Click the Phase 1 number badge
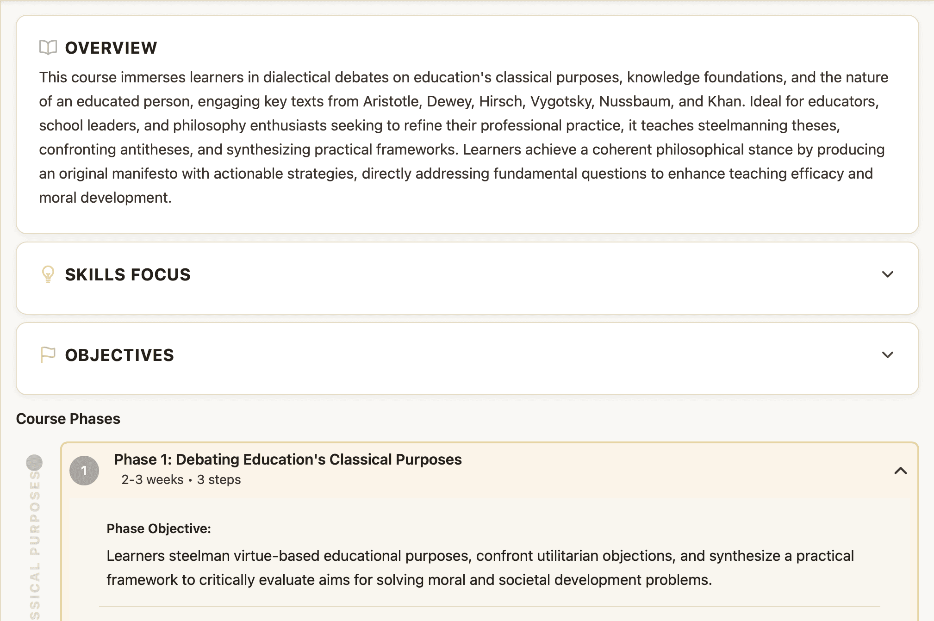The image size is (934, 621). tap(84, 471)
